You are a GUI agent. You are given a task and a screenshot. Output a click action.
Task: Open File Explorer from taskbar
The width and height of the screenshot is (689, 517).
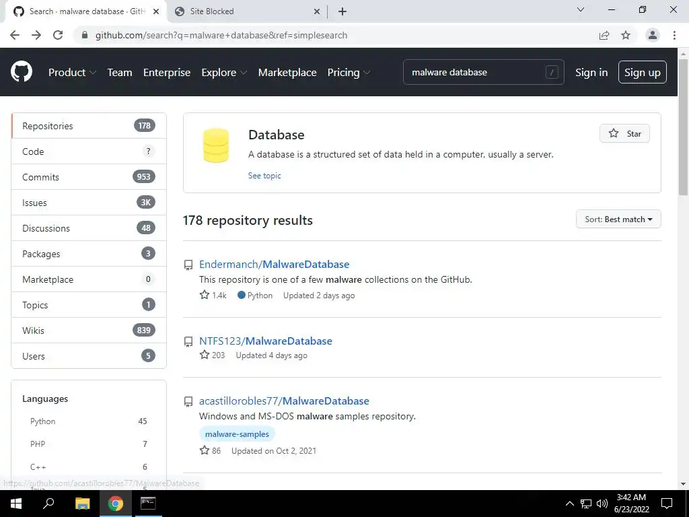(x=82, y=504)
